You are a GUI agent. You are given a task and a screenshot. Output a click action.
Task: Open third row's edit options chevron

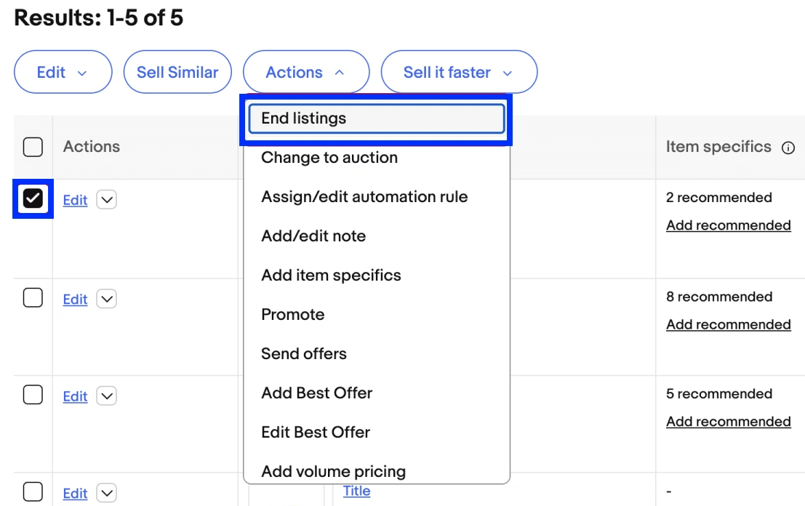106,396
